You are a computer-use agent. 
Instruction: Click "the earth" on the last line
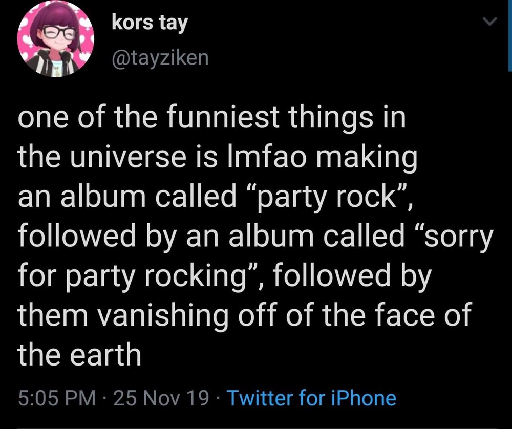pos(79,355)
